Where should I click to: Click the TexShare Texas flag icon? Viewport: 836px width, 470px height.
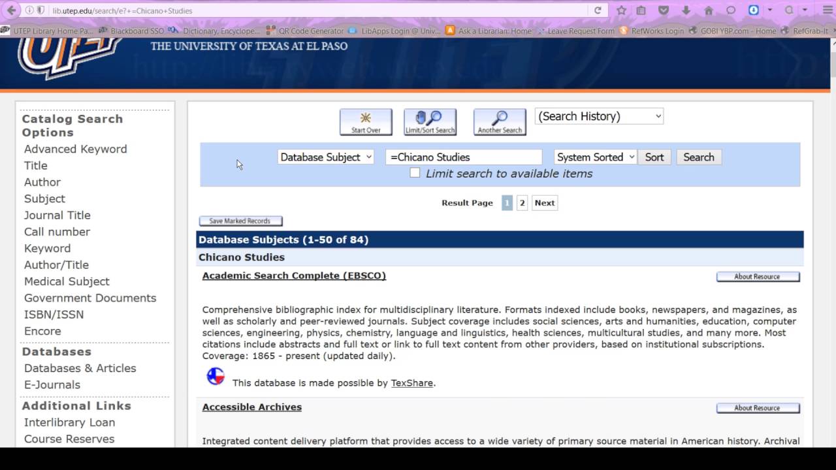coord(216,376)
